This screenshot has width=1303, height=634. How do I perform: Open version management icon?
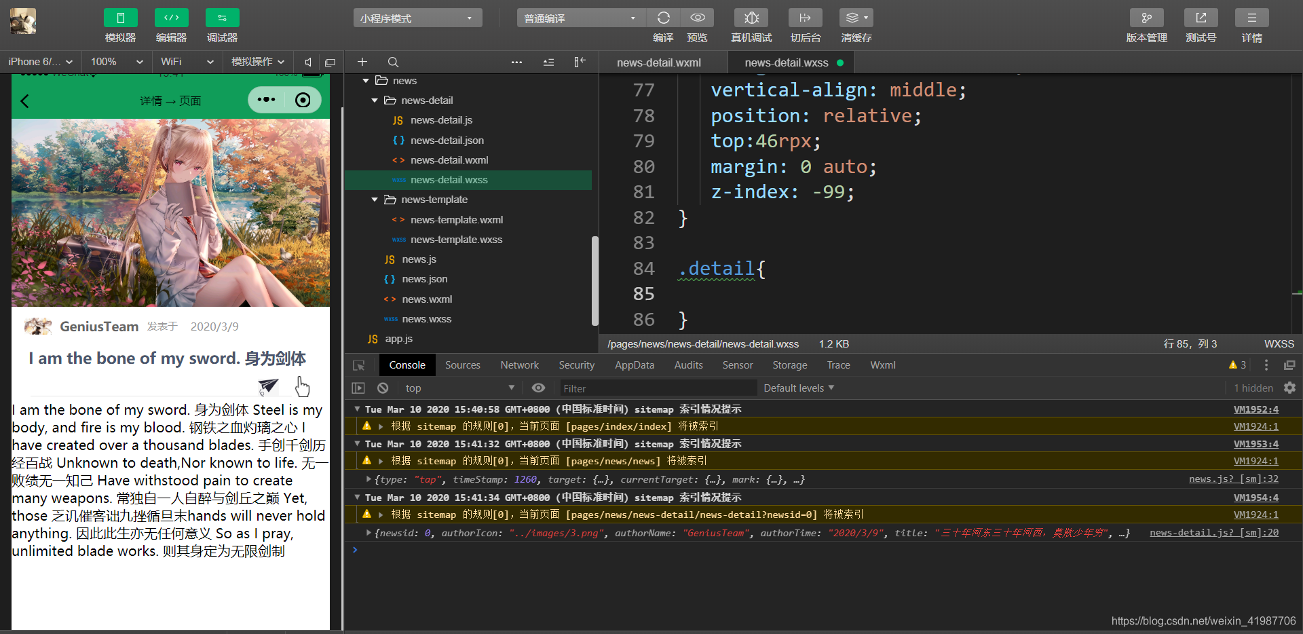pos(1146,18)
